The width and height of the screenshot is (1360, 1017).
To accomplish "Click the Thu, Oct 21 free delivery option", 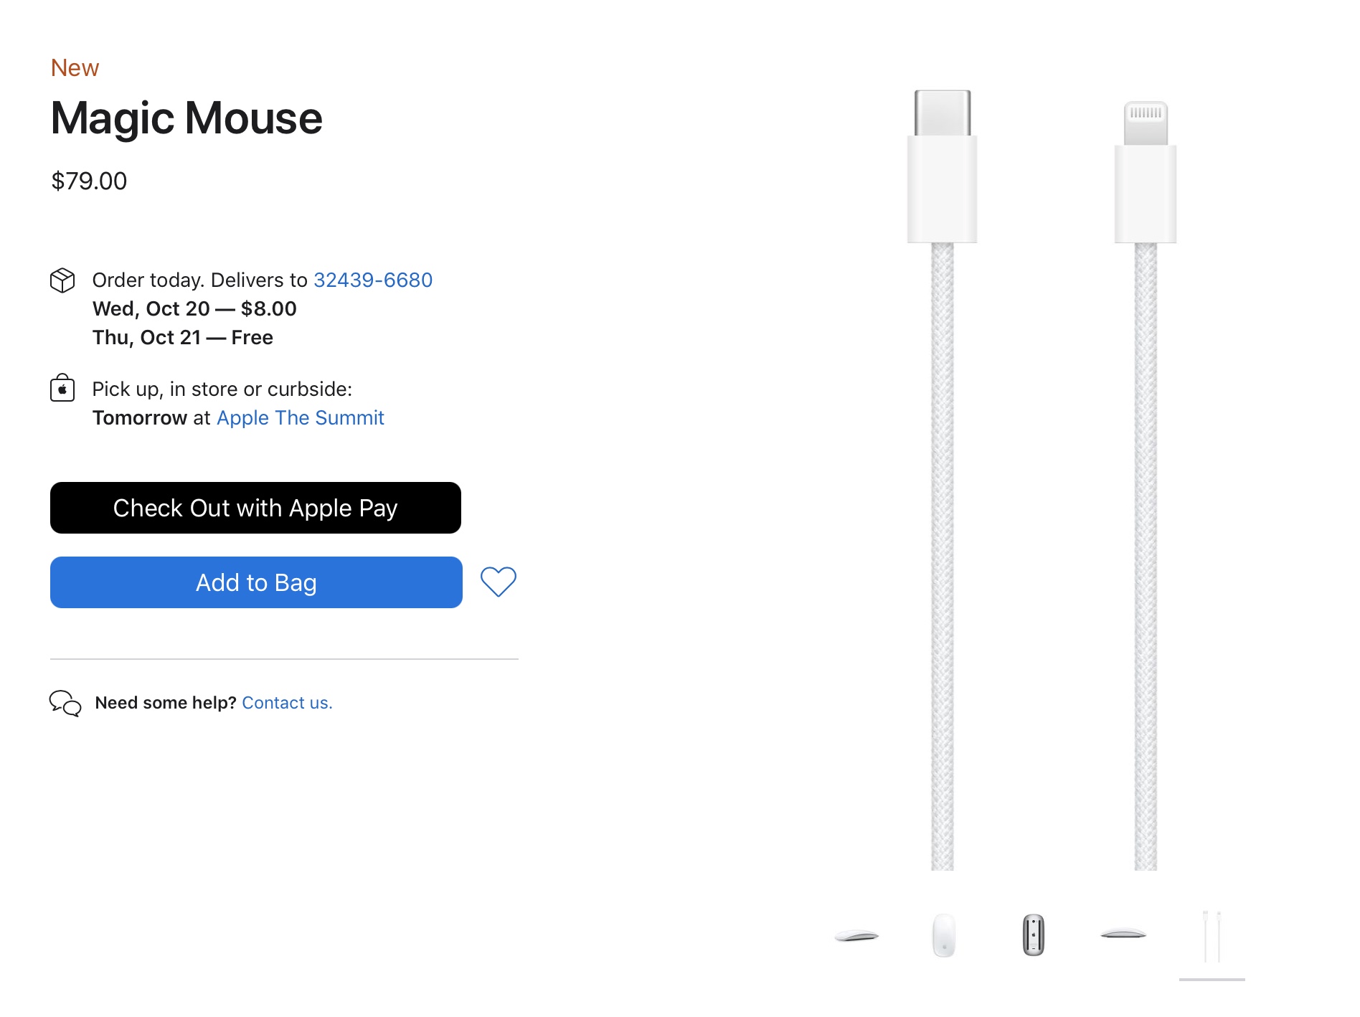I will coord(183,337).
